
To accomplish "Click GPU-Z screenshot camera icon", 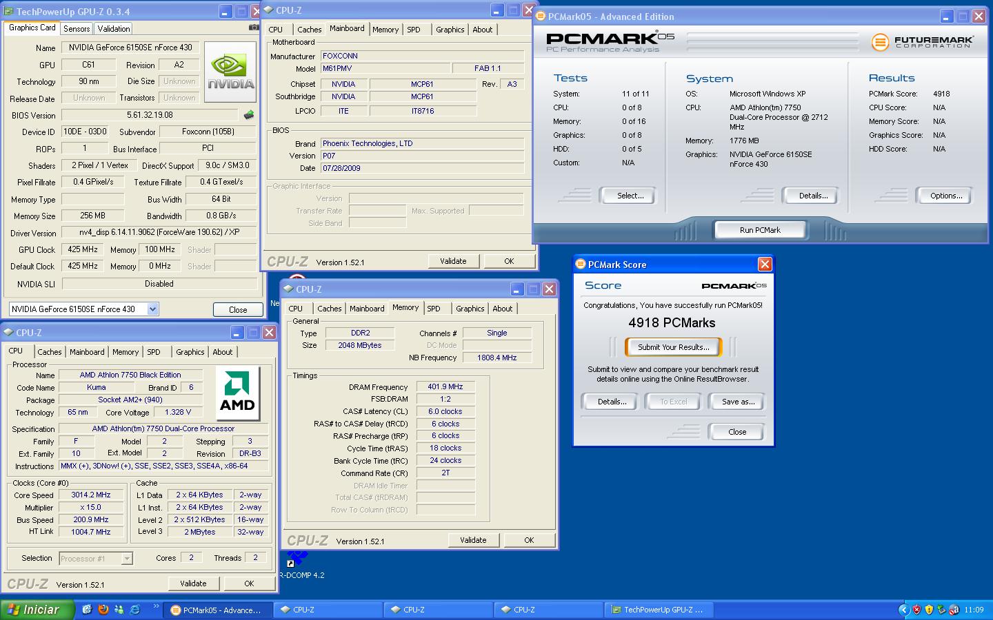I will [x=253, y=28].
